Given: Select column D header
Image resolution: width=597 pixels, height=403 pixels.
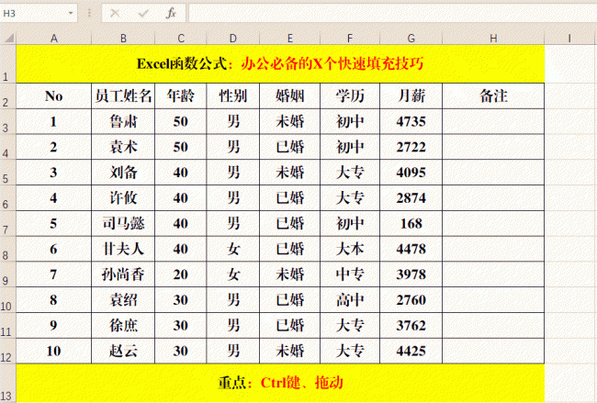Looking at the screenshot, I should coord(233,38).
